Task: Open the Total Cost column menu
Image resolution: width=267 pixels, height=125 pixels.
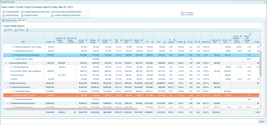Action: pyautogui.click(x=121, y=40)
